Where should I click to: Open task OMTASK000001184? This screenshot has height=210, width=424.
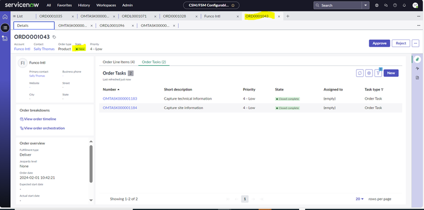120,108
